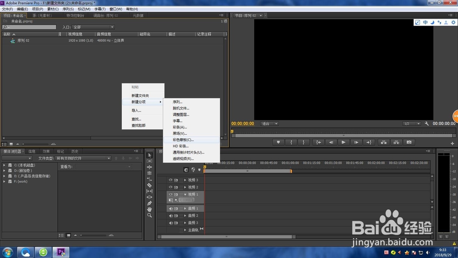
Task: Go to Out point
Action: pyautogui.click(x=369, y=143)
